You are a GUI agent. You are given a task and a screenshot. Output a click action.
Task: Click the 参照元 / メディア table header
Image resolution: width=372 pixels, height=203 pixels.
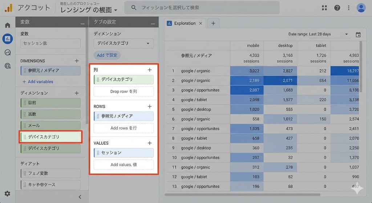pyautogui.click(x=196, y=56)
